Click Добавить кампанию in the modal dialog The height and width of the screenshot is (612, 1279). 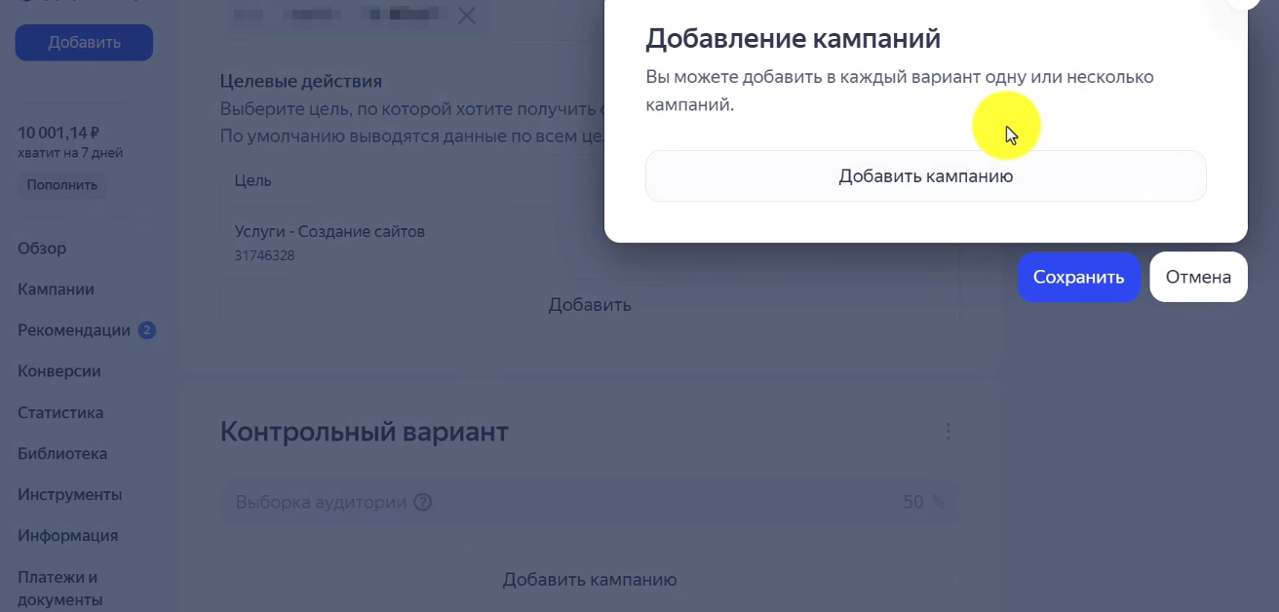coord(924,175)
